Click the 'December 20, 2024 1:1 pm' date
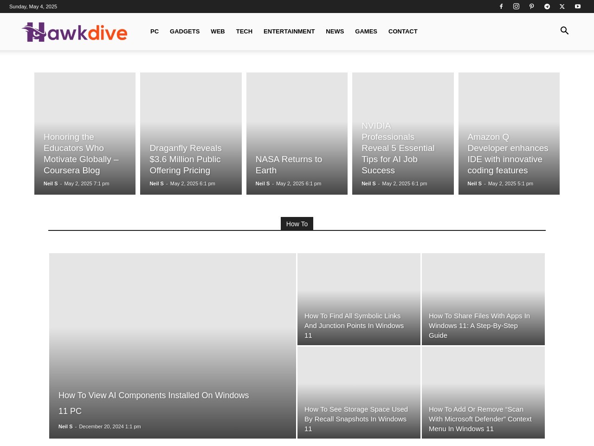The image size is (594, 446). [110, 426]
